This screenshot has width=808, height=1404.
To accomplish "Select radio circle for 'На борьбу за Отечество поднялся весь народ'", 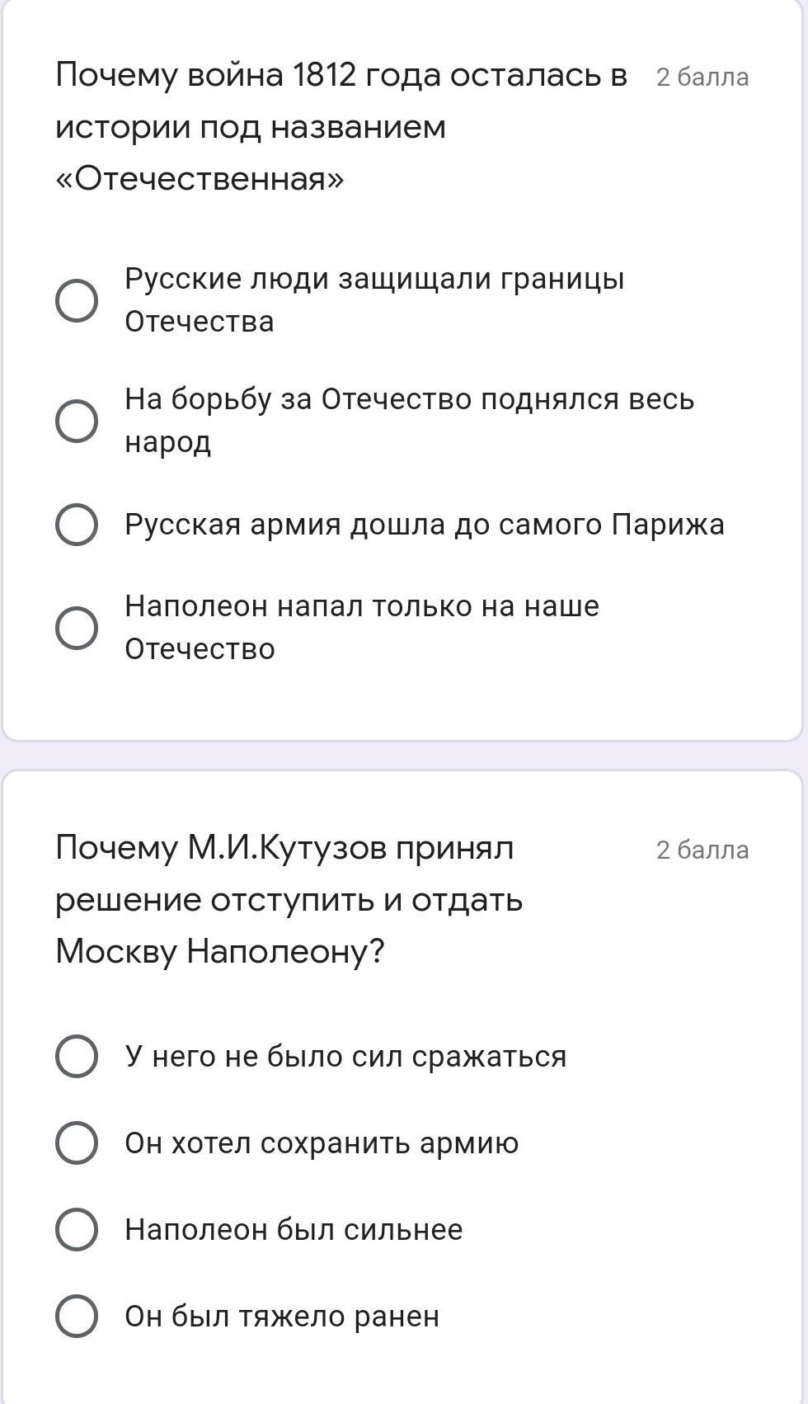I will [77, 421].
